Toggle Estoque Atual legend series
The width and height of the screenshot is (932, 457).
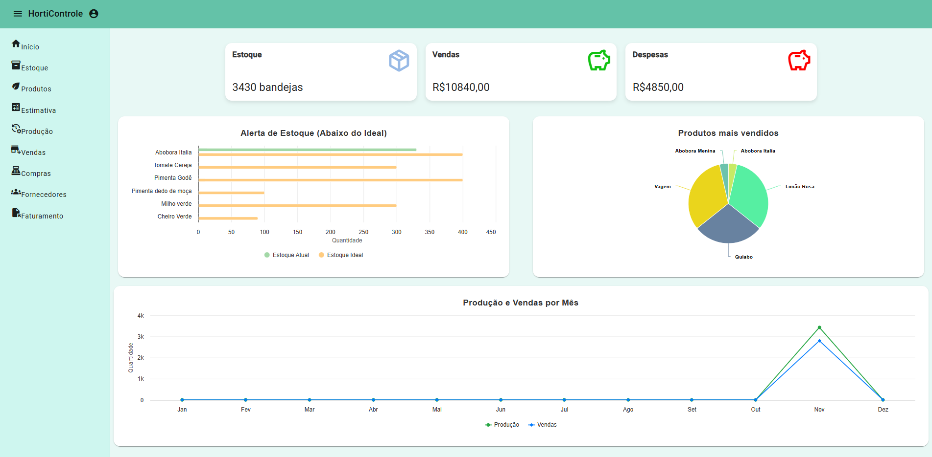pos(287,255)
